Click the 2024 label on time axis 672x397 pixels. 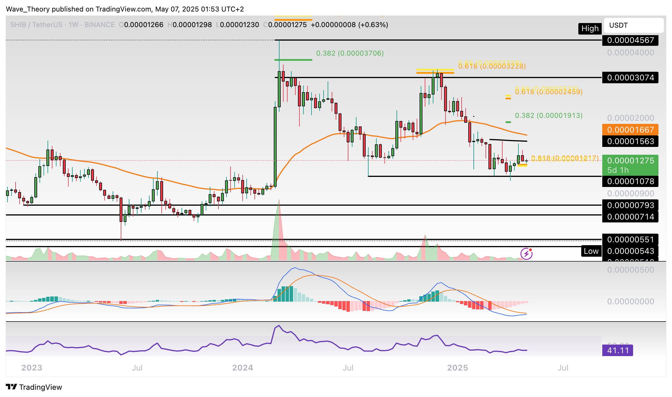(x=243, y=368)
